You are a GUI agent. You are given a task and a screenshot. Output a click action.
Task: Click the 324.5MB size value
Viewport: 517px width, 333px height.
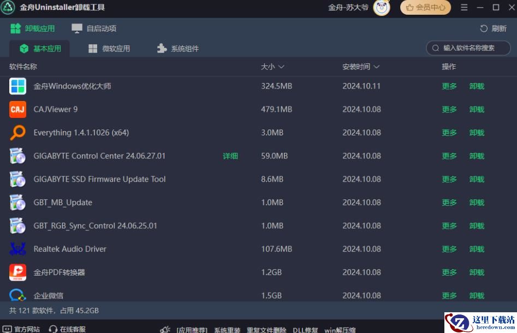(x=277, y=86)
